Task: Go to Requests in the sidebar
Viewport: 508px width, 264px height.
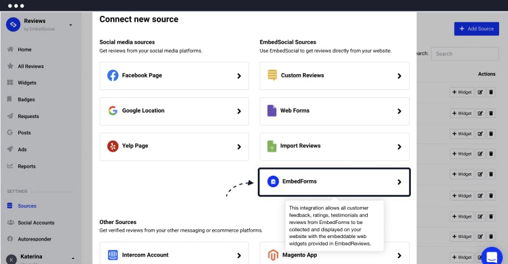Action: (28, 116)
